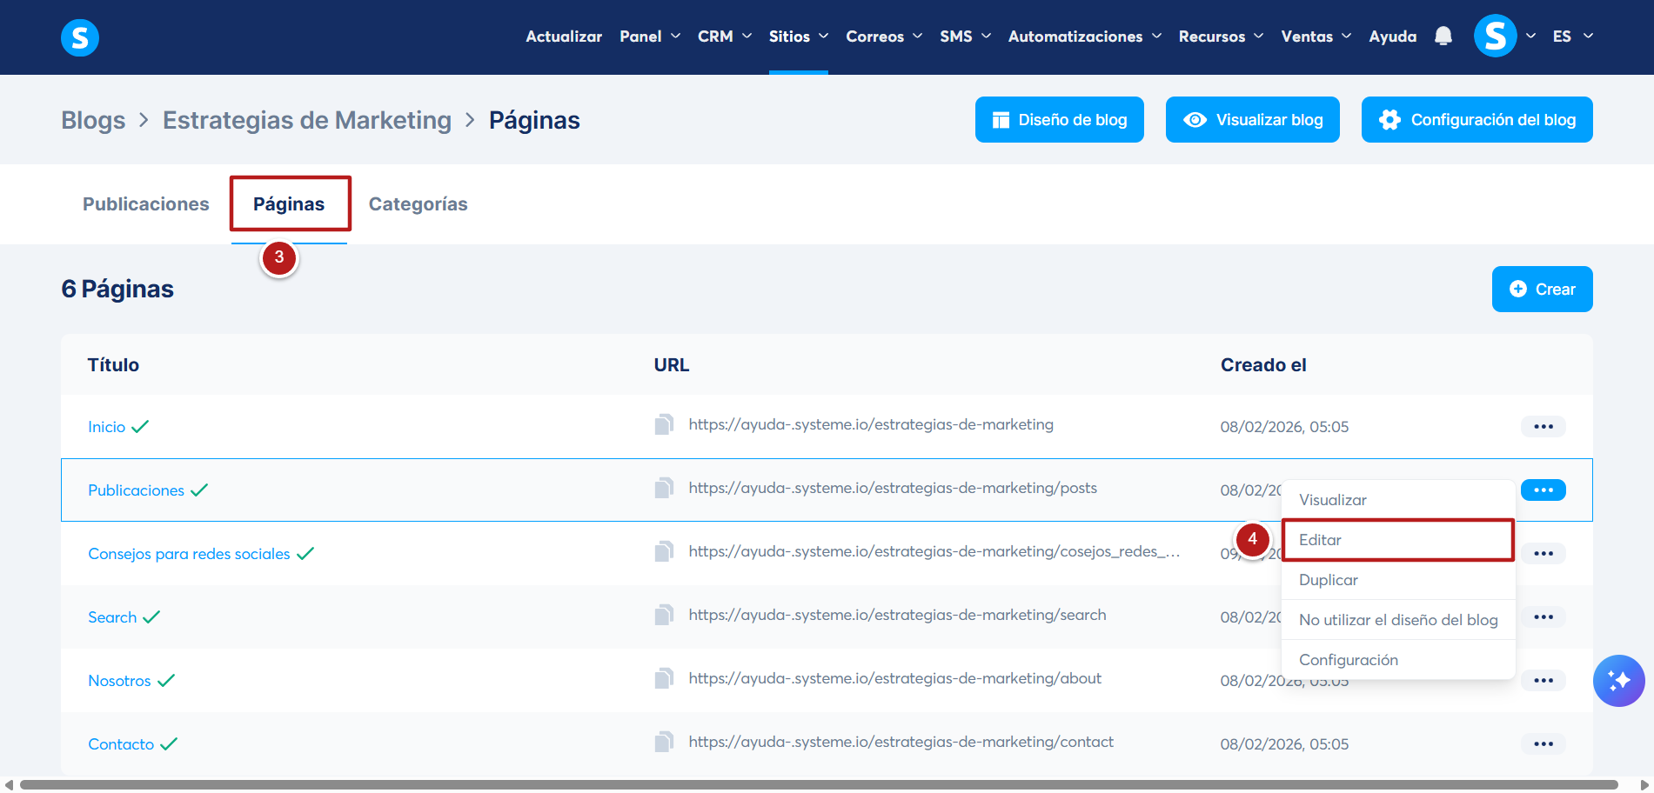
Task: Choose Configuración from the context menu
Action: 1398,660
